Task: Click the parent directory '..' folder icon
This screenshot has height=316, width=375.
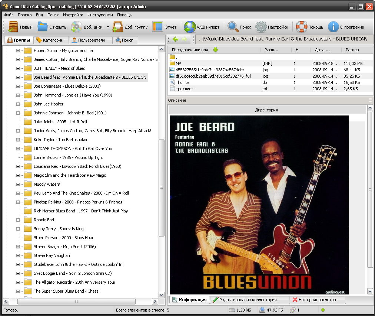Action: [172, 57]
